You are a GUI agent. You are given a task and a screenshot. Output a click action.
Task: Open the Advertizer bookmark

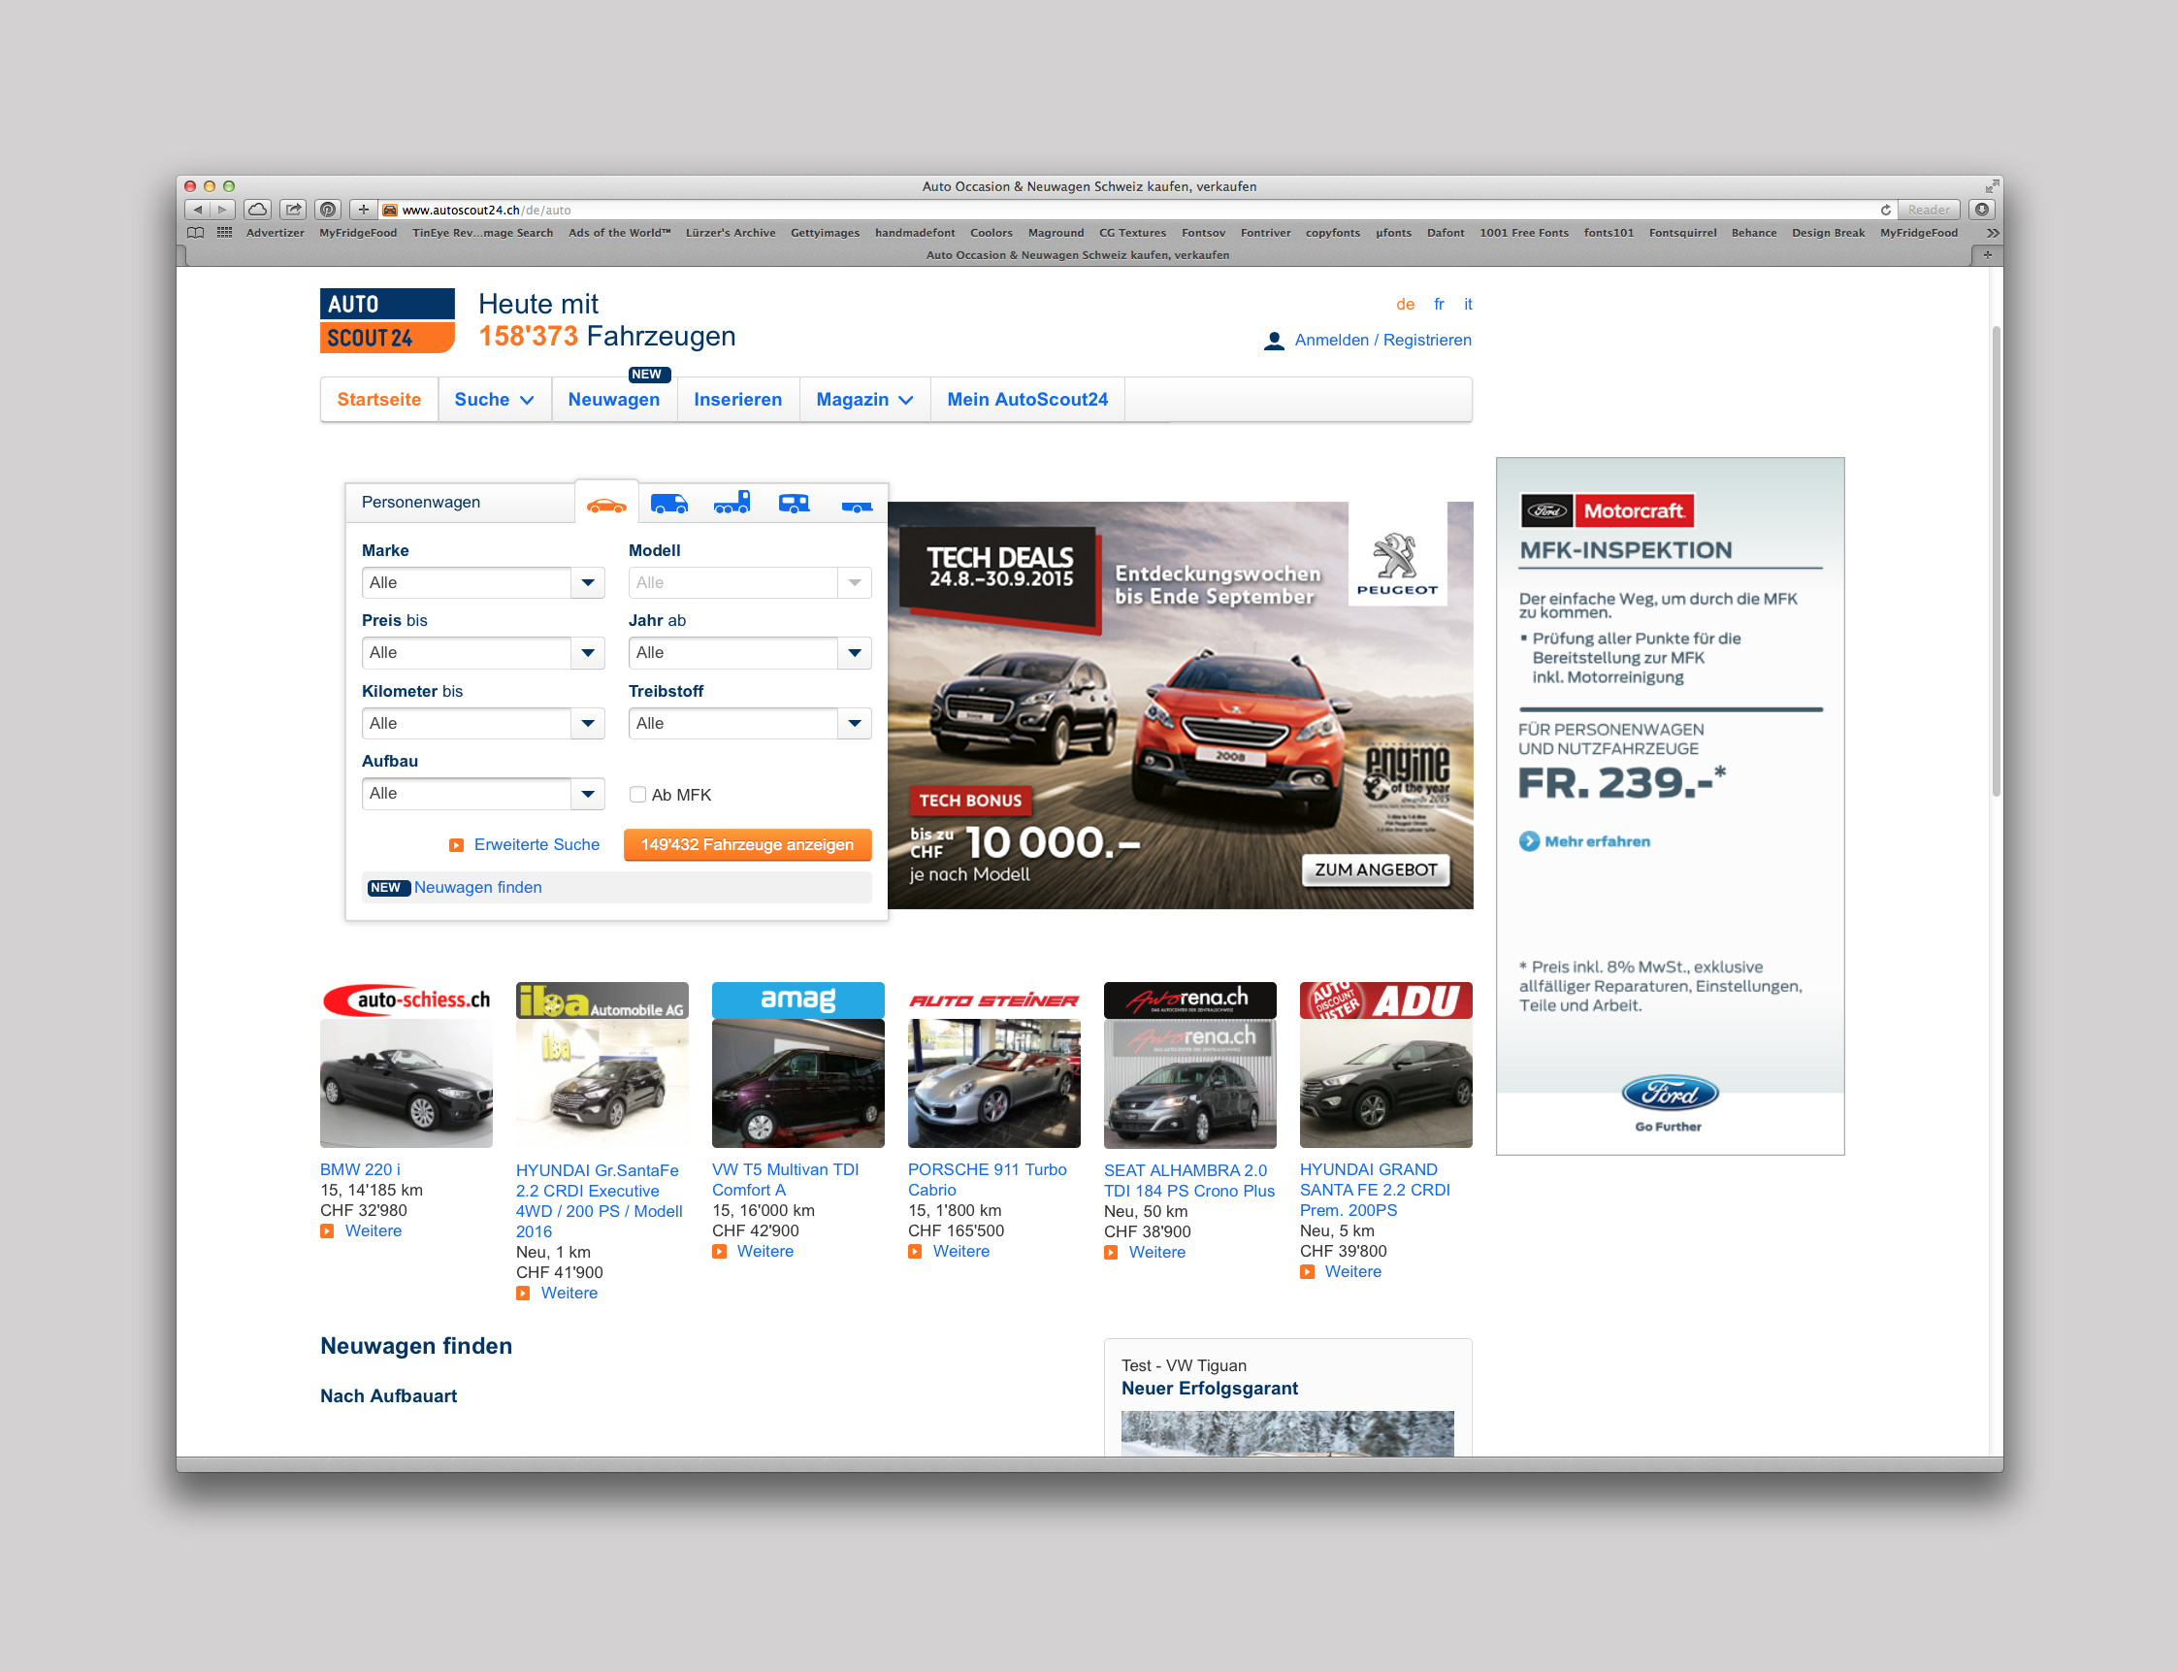275,233
